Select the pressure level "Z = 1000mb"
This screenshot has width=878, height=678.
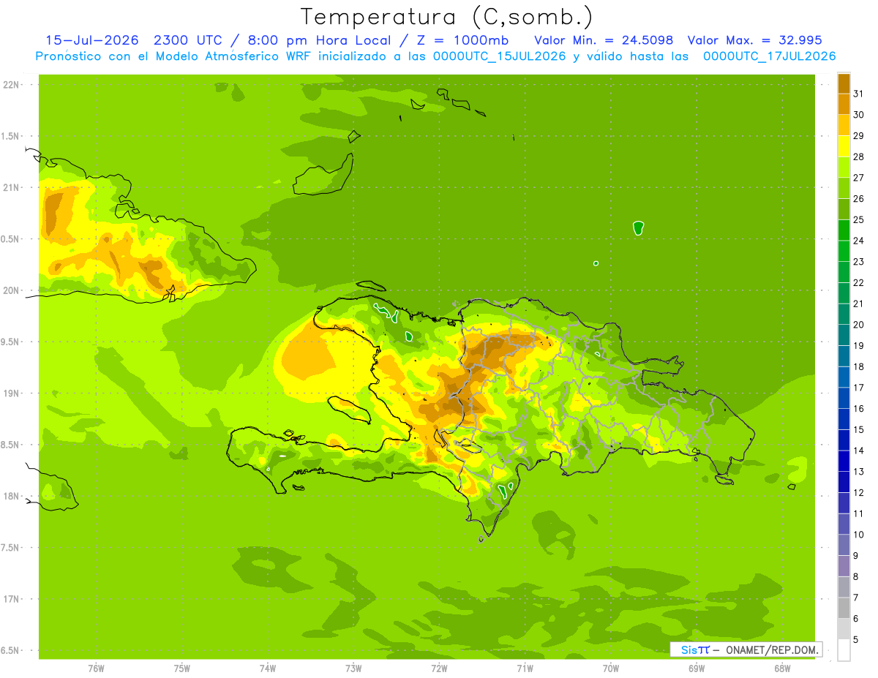click(462, 40)
